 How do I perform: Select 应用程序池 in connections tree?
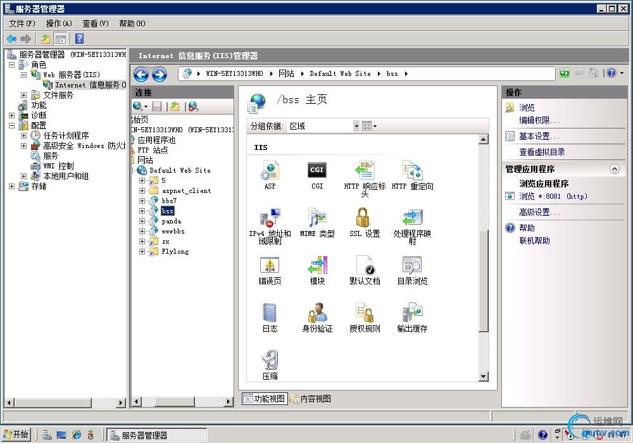[x=156, y=140]
